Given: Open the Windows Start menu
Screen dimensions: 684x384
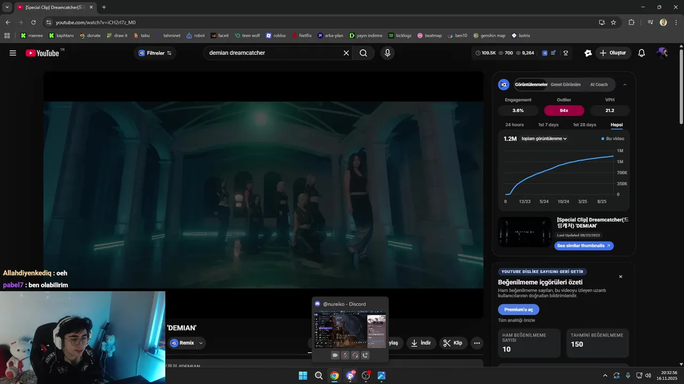Looking at the screenshot, I should [x=303, y=375].
